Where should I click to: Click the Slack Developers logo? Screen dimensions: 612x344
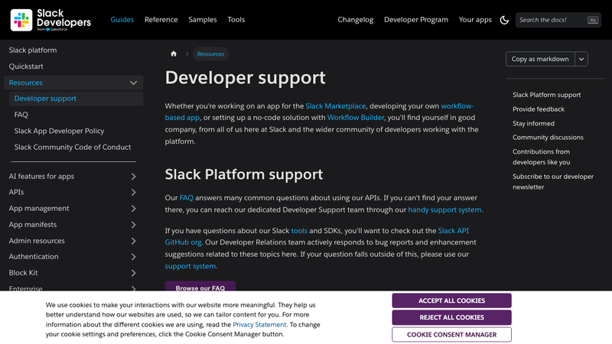50,20
